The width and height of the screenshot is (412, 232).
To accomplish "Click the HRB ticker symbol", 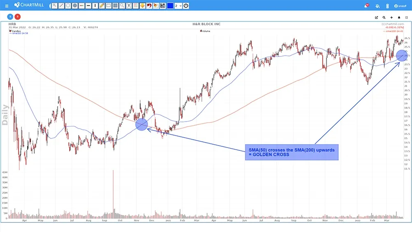I will click(12, 24).
